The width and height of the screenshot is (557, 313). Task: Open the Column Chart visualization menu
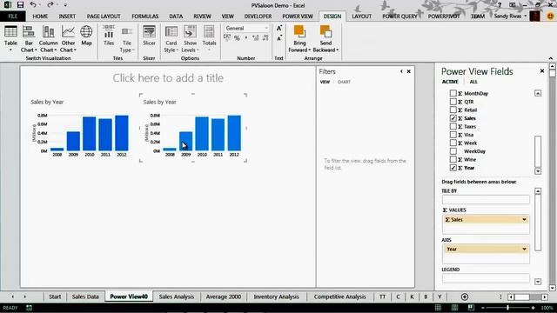click(x=49, y=38)
